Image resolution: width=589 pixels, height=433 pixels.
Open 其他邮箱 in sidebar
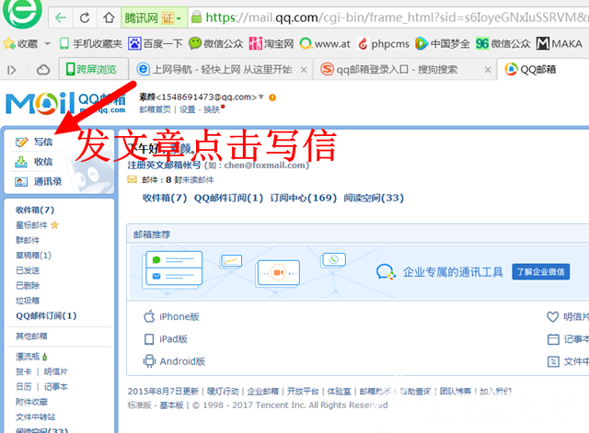pyautogui.click(x=31, y=336)
